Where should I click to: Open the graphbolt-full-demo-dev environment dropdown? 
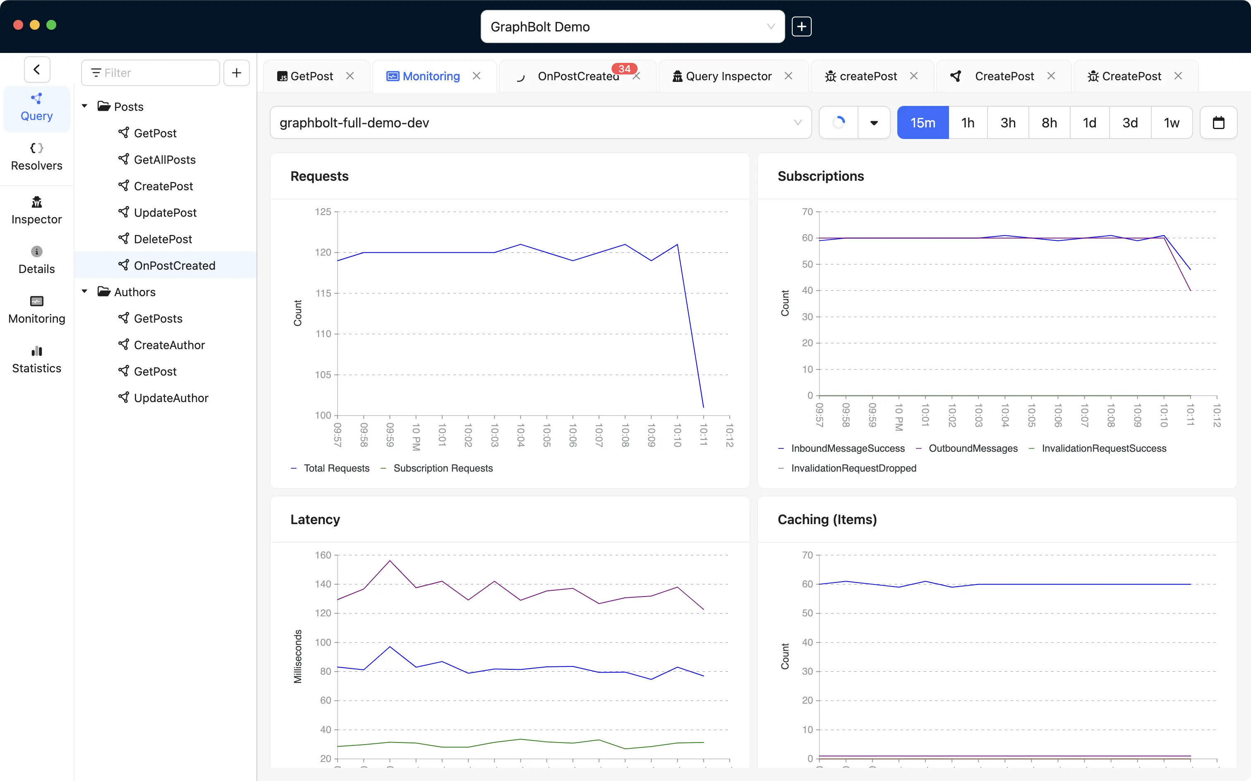click(x=798, y=122)
